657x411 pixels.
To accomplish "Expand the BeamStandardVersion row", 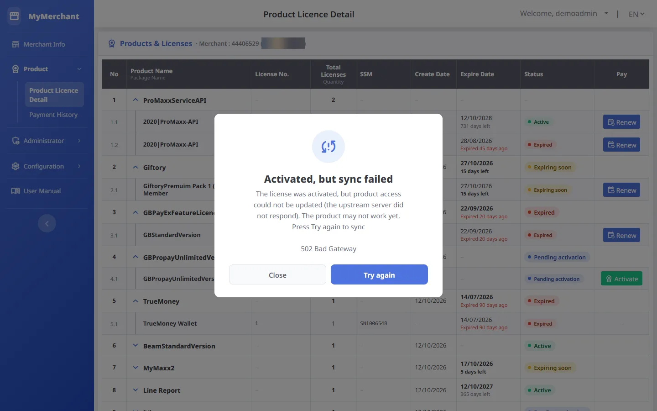I will point(136,345).
